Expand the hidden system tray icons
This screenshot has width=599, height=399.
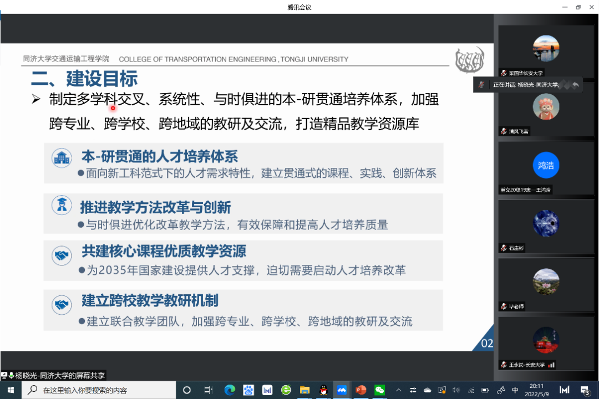coord(398,390)
